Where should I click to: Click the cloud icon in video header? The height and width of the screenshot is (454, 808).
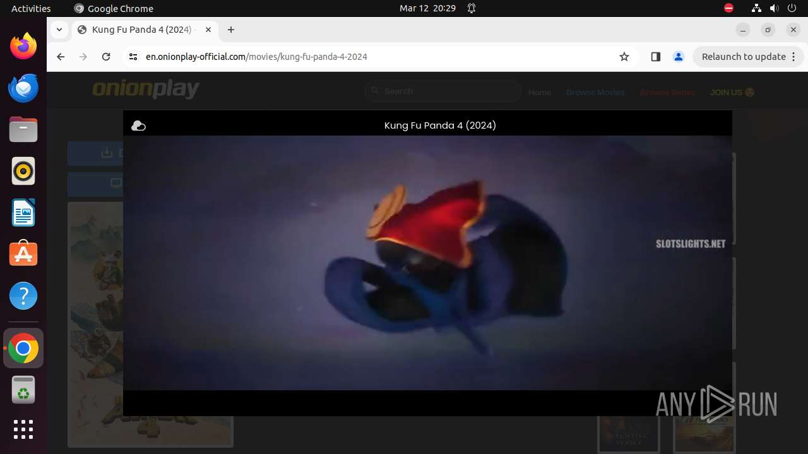pos(138,126)
